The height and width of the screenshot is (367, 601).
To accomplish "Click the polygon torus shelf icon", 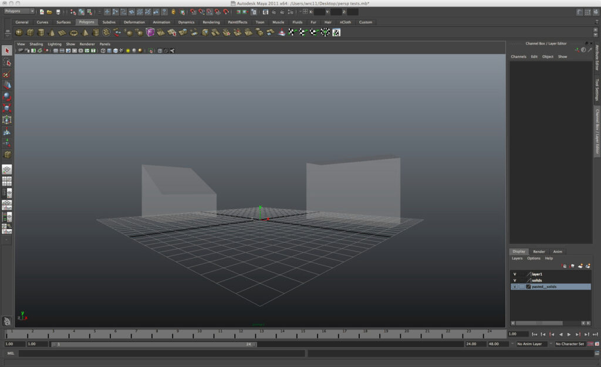I will point(74,33).
